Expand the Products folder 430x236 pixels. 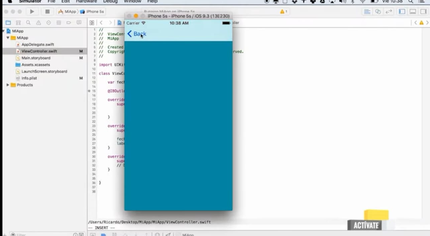(8, 85)
